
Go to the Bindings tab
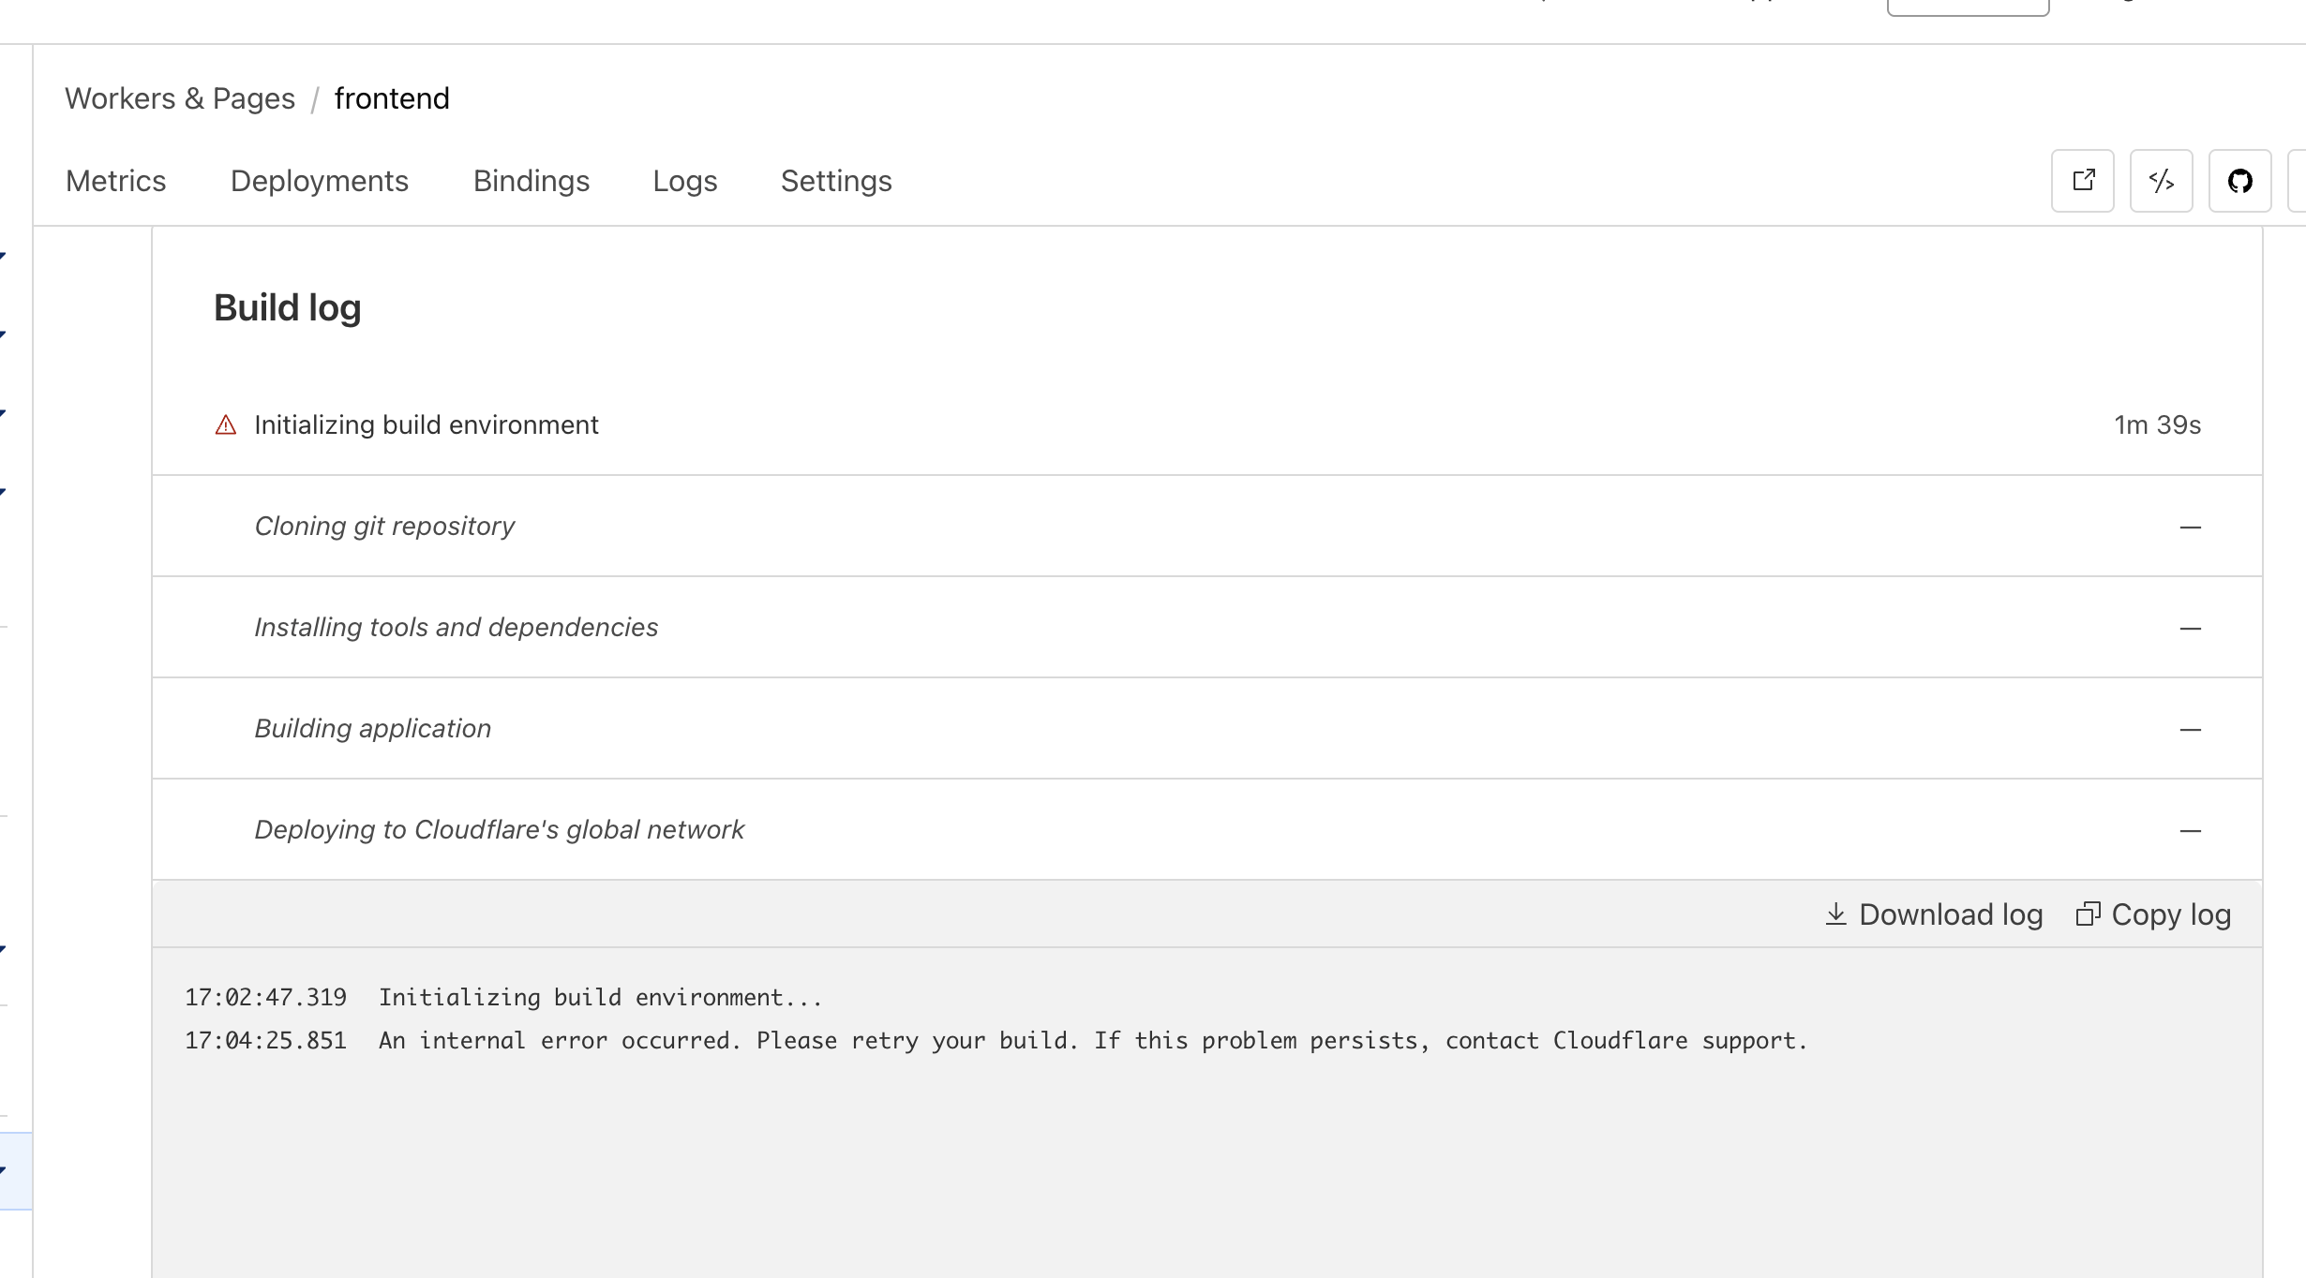pos(532,181)
